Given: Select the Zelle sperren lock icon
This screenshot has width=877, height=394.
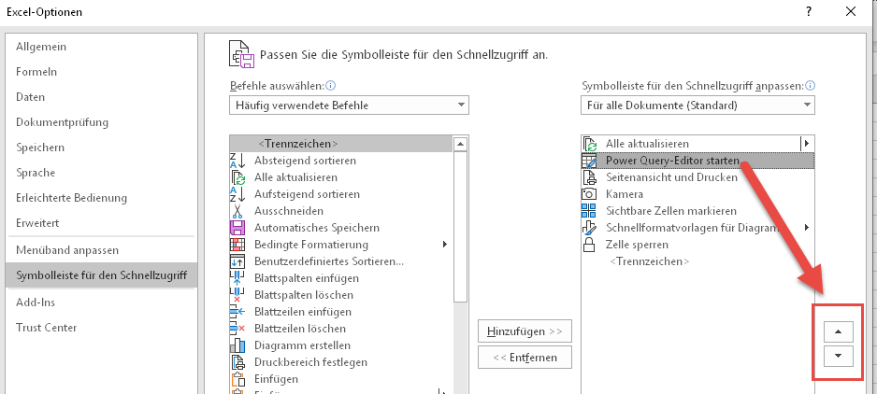Looking at the screenshot, I should click(589, 245).
